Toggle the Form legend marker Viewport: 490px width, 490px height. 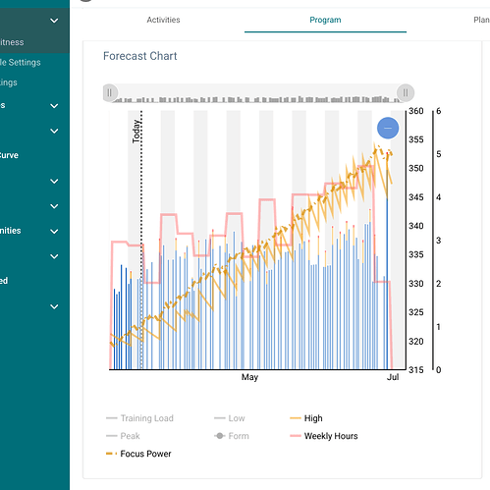coord(232,436)
